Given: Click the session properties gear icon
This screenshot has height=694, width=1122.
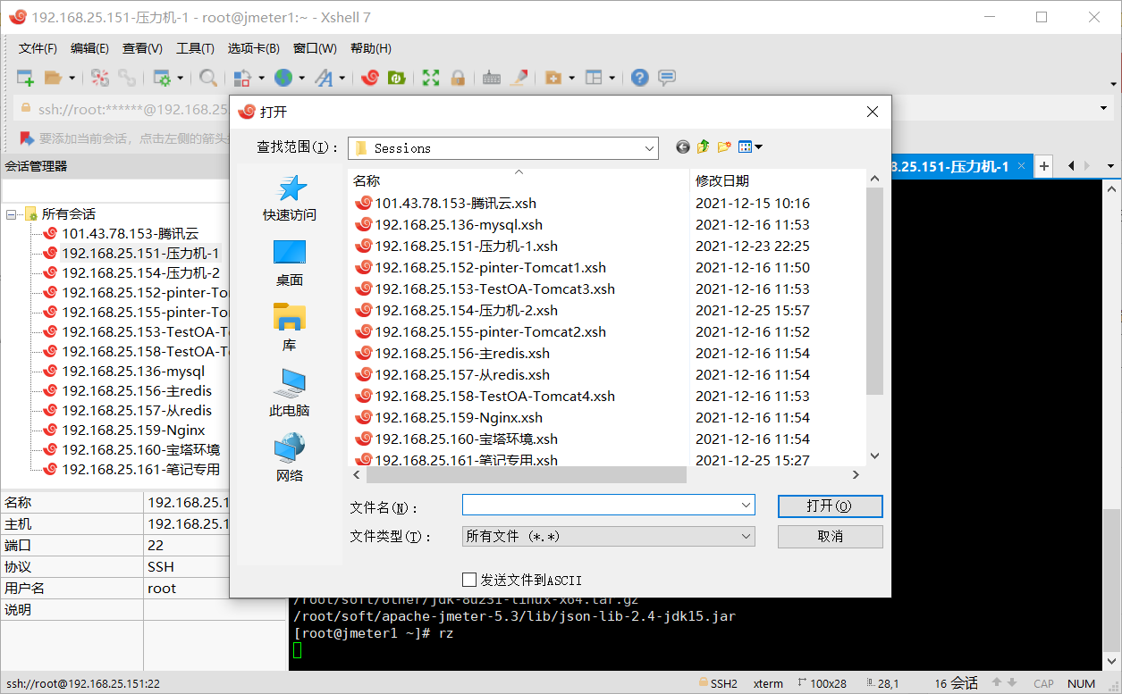Looking at the screenshot, I should tap(162, 78).
